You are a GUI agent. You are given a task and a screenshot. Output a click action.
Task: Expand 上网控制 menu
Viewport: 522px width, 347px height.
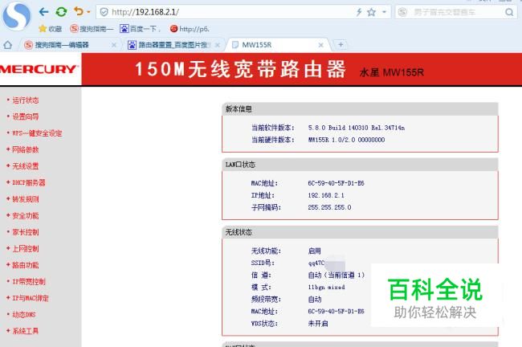tap(26, 249)
